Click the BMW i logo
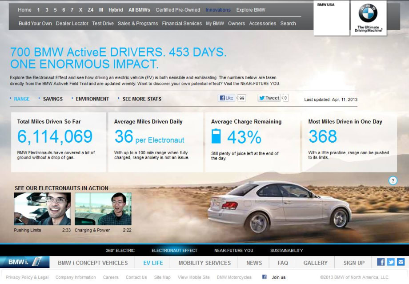The width and height of the screenshot is (409, 284). click(25, 262)
